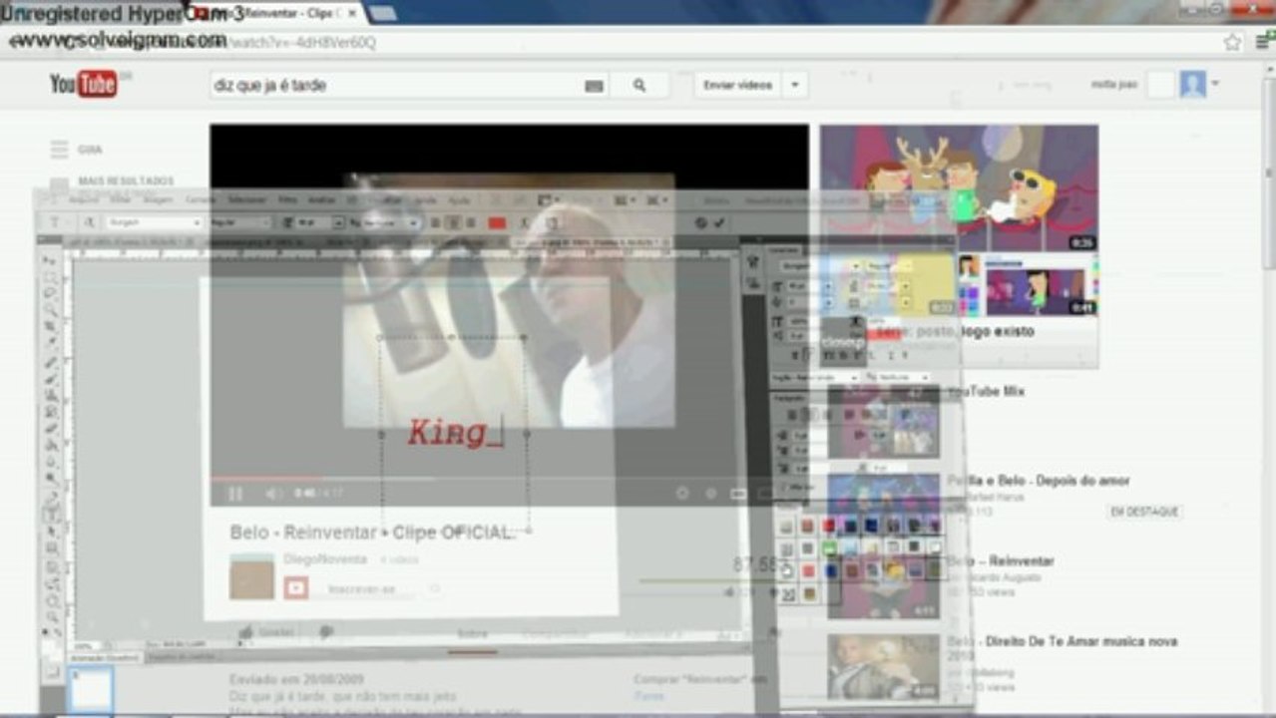Cancel the current text edit
The height and width of the screenshot is (718, 1276).
700,222
